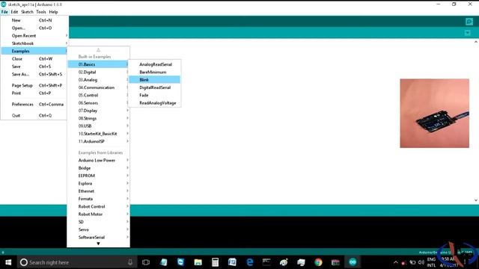The image size is (479, 269).
Task: Open Ethernet library examples
Action: tap(98, 191)
